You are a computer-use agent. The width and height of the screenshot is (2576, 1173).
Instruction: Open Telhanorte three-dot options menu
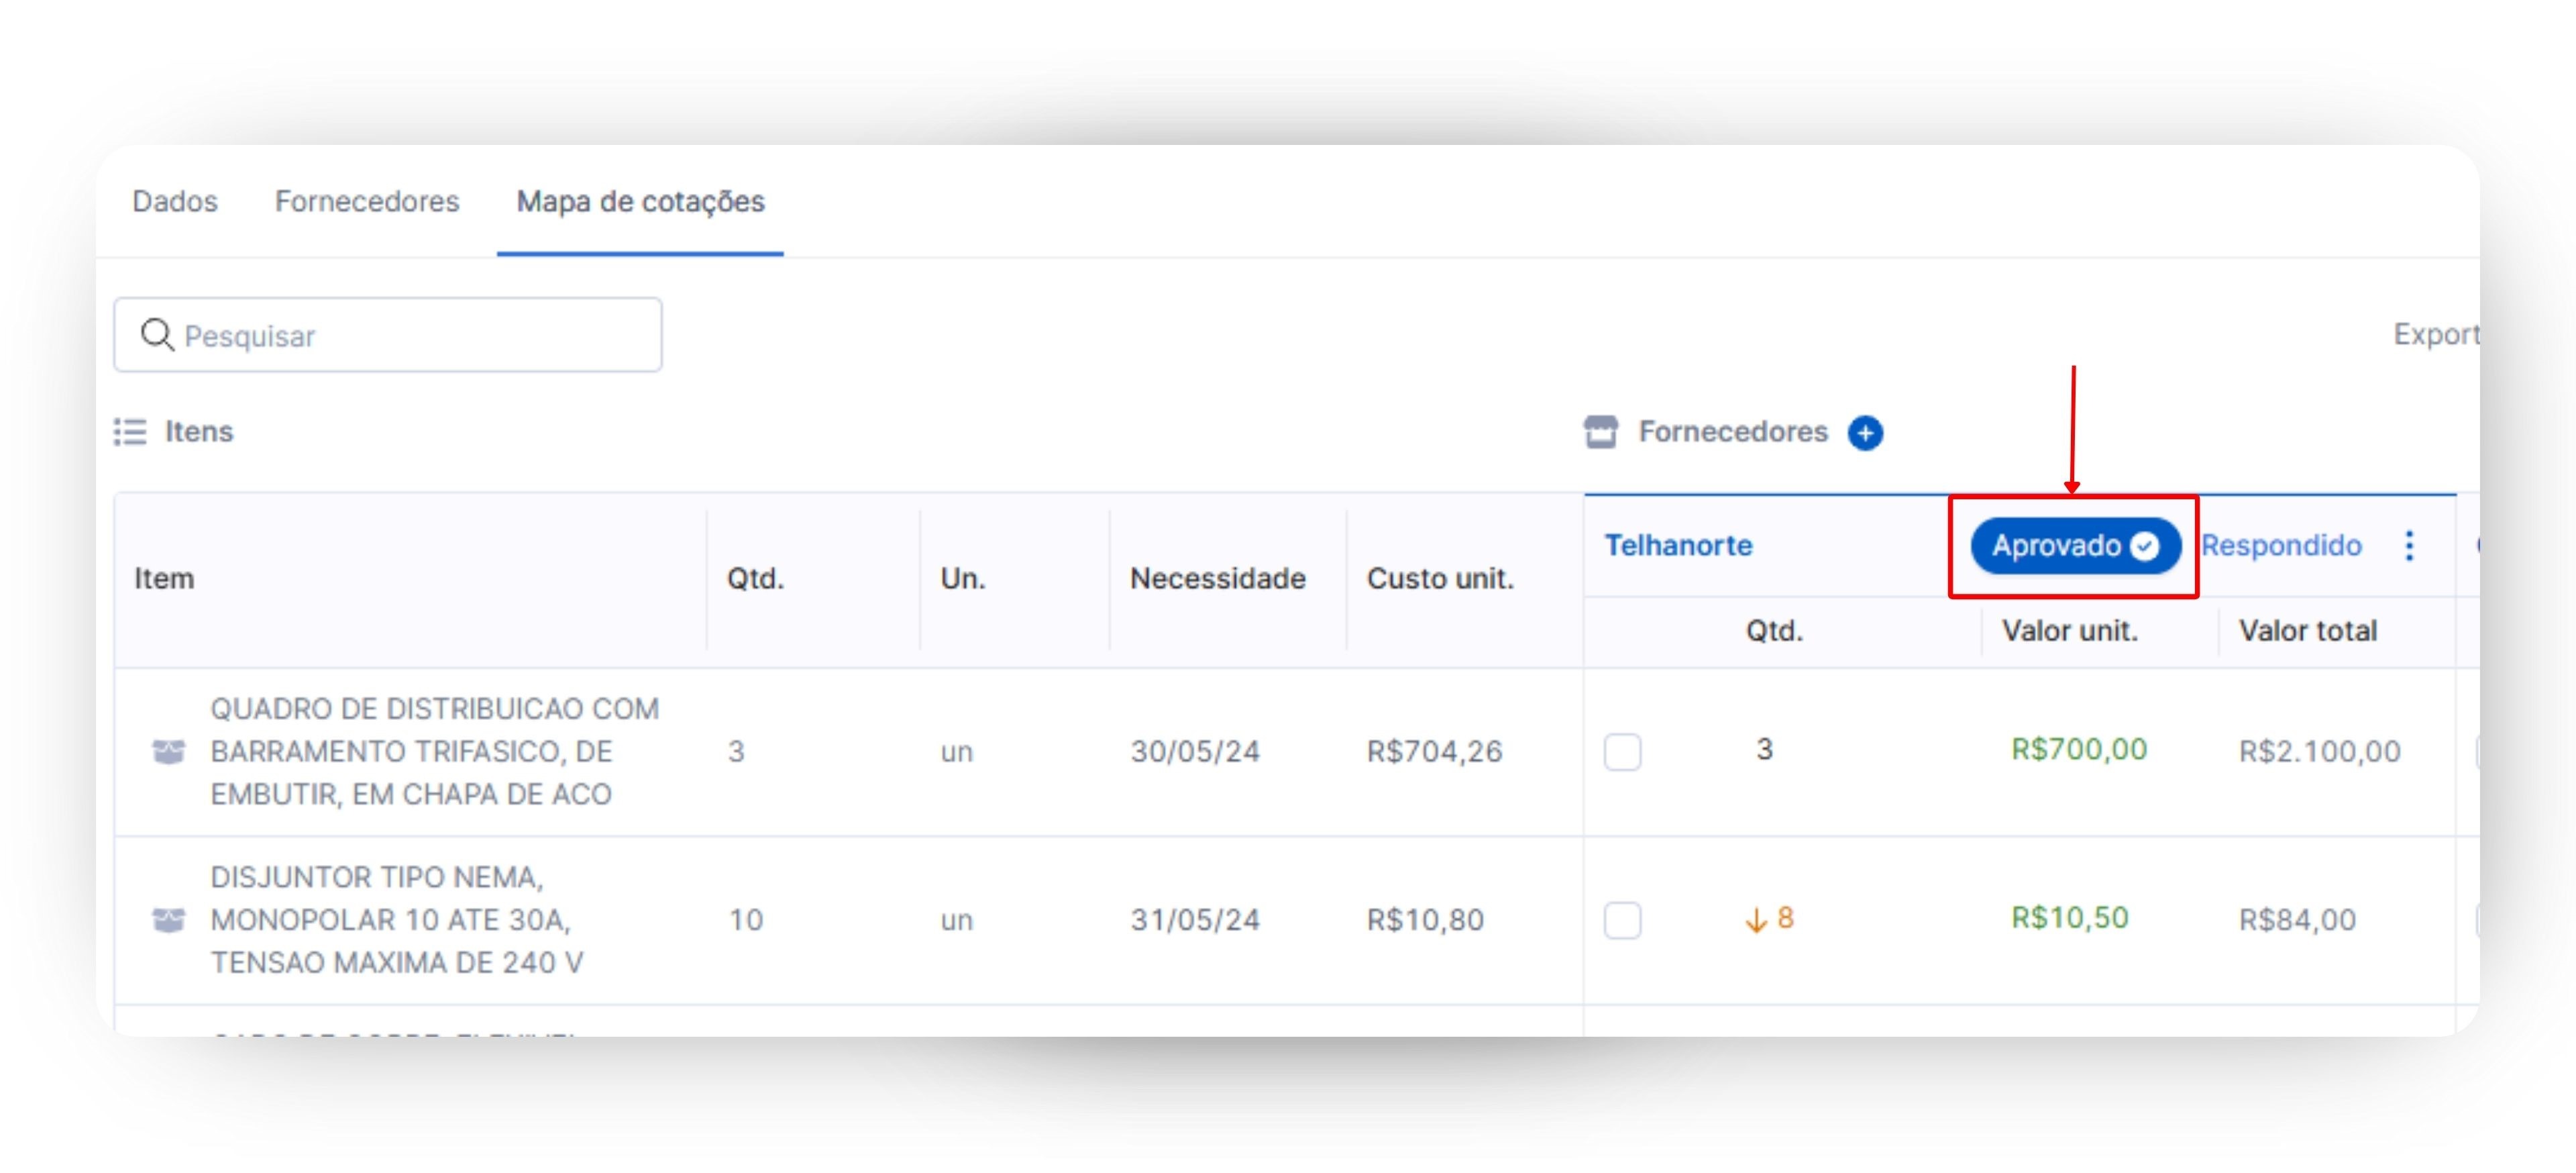pyautogui.click(x=2409, y=546)
